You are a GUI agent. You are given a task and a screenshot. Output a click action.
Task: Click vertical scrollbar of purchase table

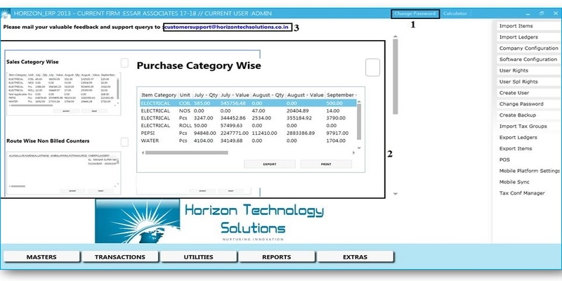click(x=359, y=122)
